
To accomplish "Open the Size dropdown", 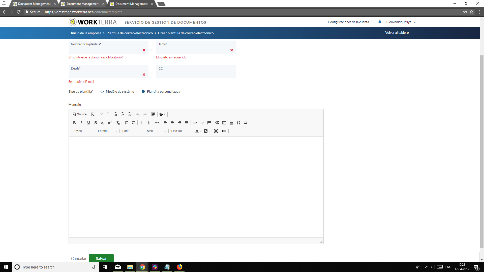I will [156, 131].
